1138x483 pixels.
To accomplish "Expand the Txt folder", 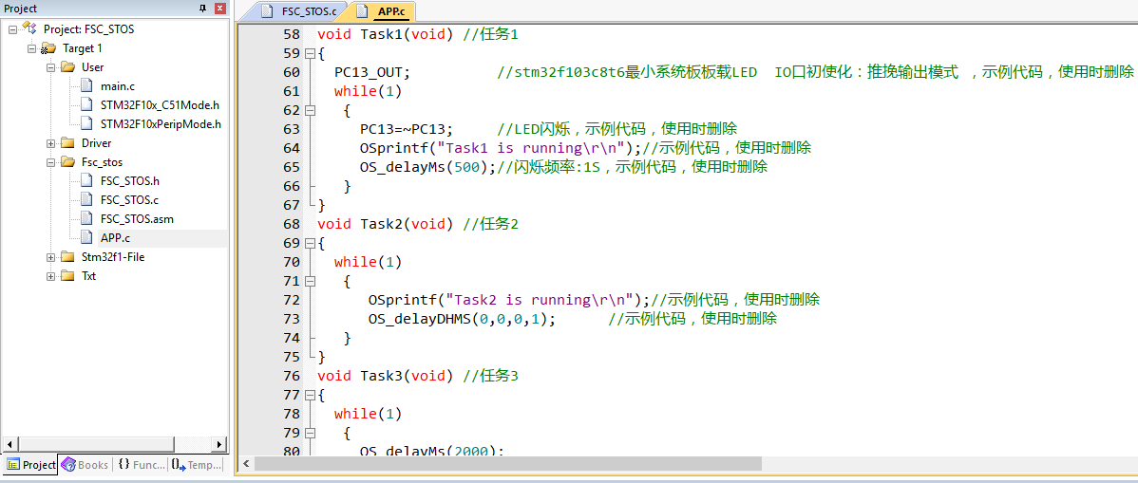I will pos(50,276).
